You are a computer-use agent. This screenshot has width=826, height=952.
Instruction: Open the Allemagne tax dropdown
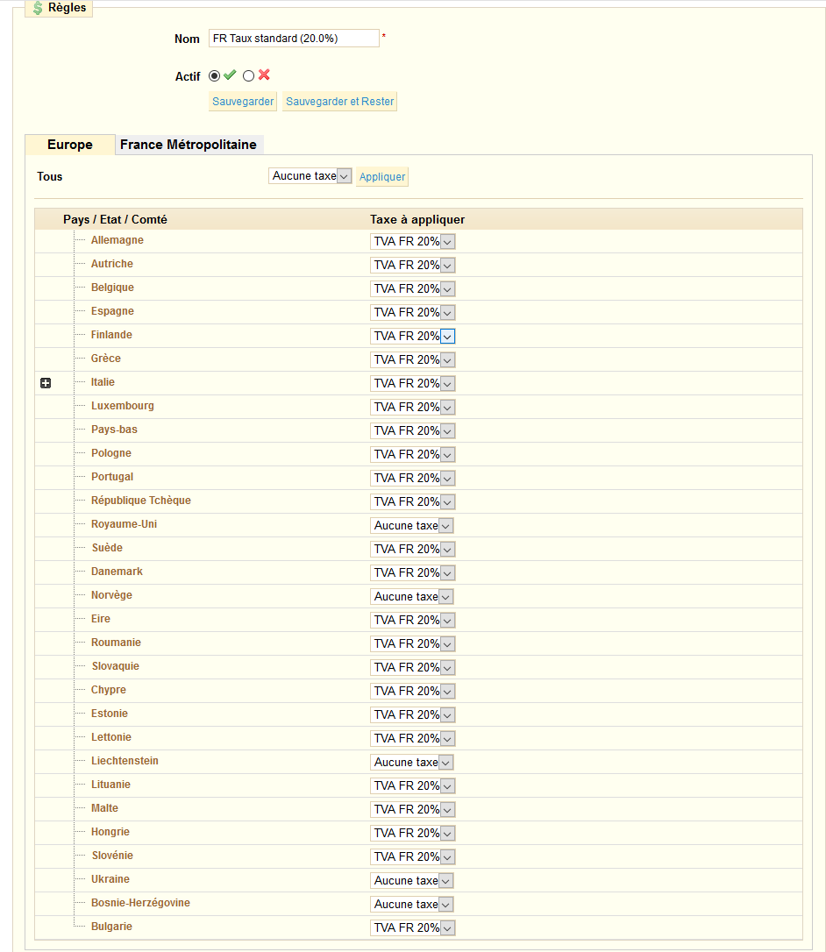tap(412, 242)
